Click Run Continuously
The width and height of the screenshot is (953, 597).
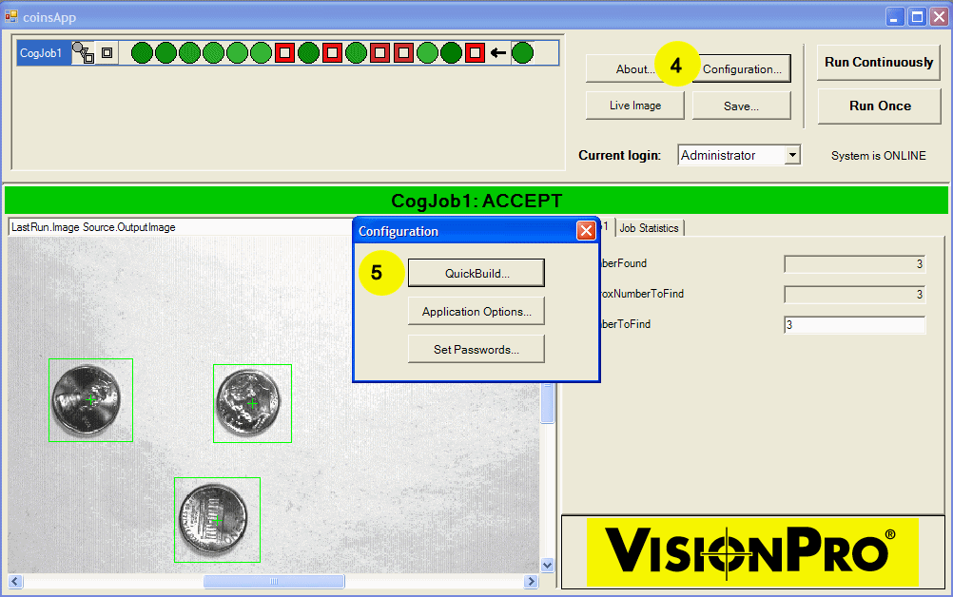pyautogui.click(x=879, y=63)
